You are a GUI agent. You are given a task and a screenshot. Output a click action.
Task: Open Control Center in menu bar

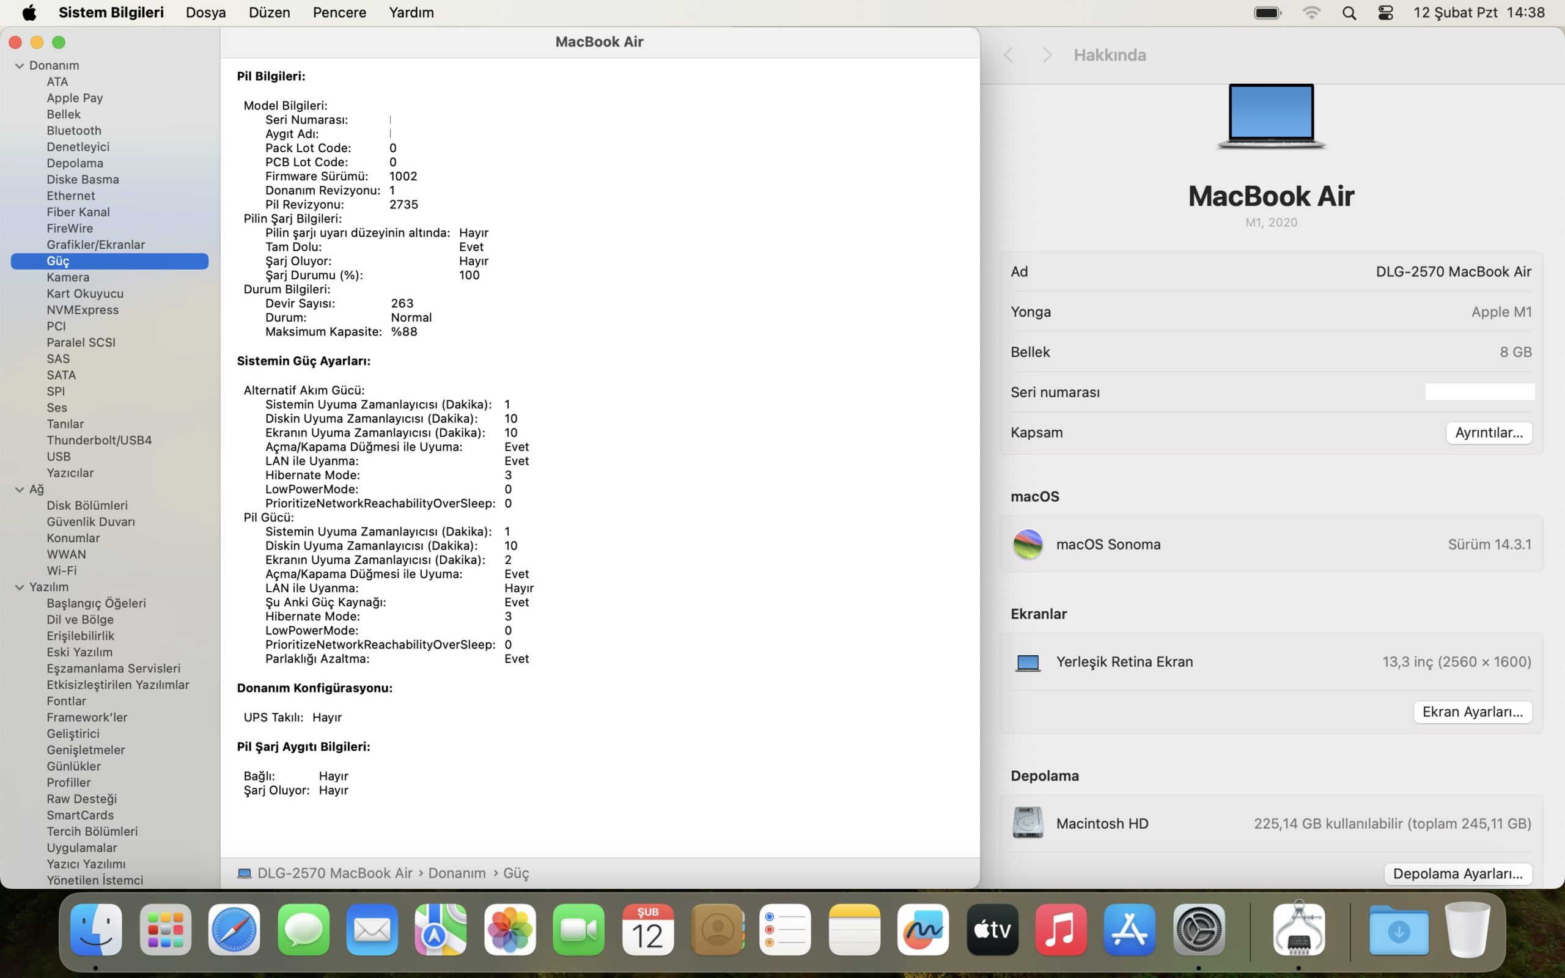(1385, 13)
